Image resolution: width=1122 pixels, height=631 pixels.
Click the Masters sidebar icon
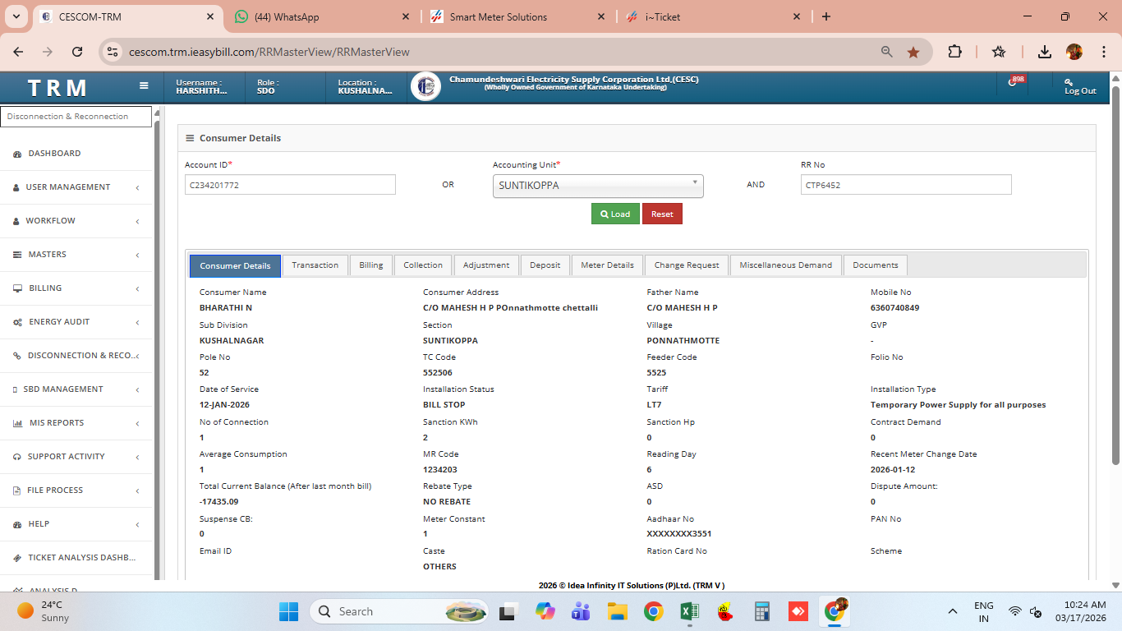coord(17,255)
